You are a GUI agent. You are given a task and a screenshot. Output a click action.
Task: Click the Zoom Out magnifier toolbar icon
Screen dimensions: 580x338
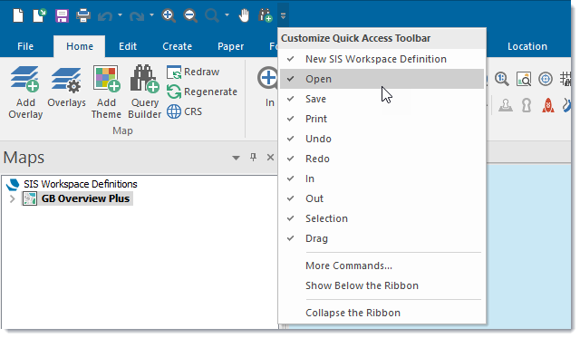click(190, 16)
